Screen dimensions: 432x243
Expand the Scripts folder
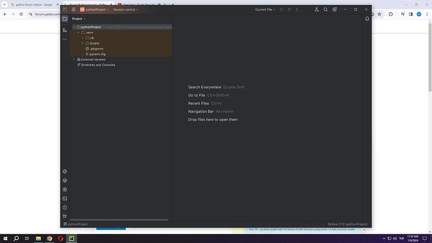coord(83,43)
